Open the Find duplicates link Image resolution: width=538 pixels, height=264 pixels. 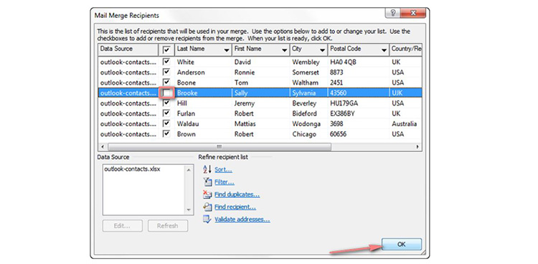point(237,194)
